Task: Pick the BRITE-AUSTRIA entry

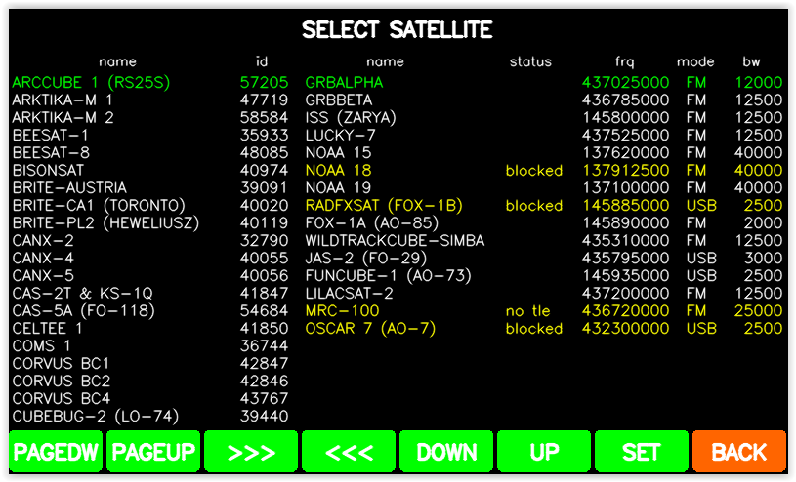Action: pyautogui.click(x=150, y=187)
